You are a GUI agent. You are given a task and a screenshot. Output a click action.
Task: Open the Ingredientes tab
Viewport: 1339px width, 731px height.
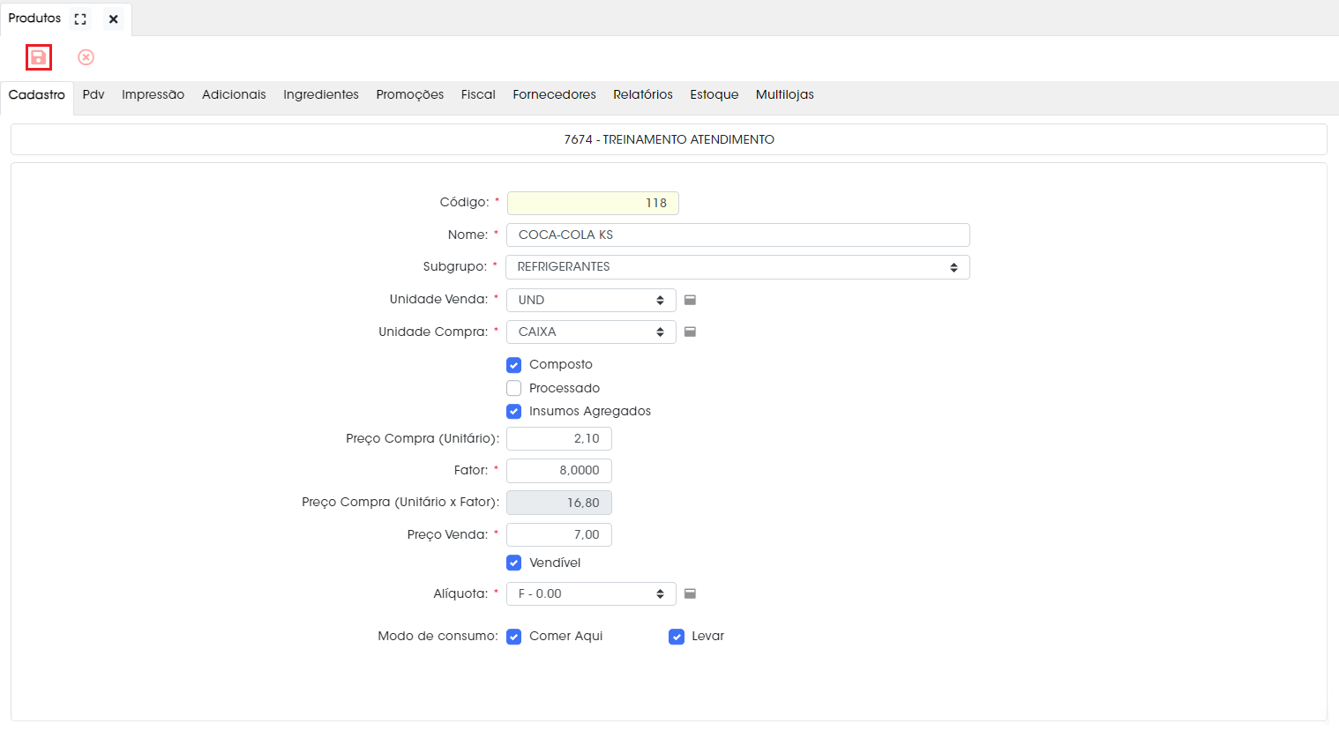click(x=321, y=94)
